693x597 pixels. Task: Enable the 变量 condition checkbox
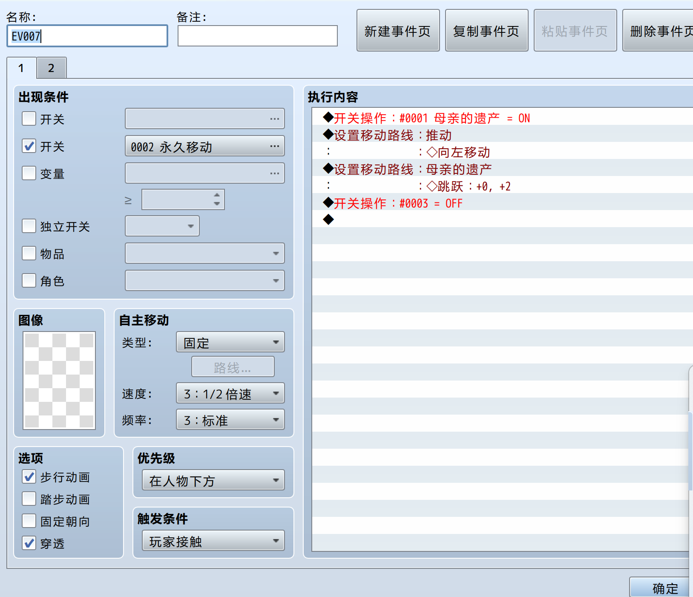pos(29,173)
